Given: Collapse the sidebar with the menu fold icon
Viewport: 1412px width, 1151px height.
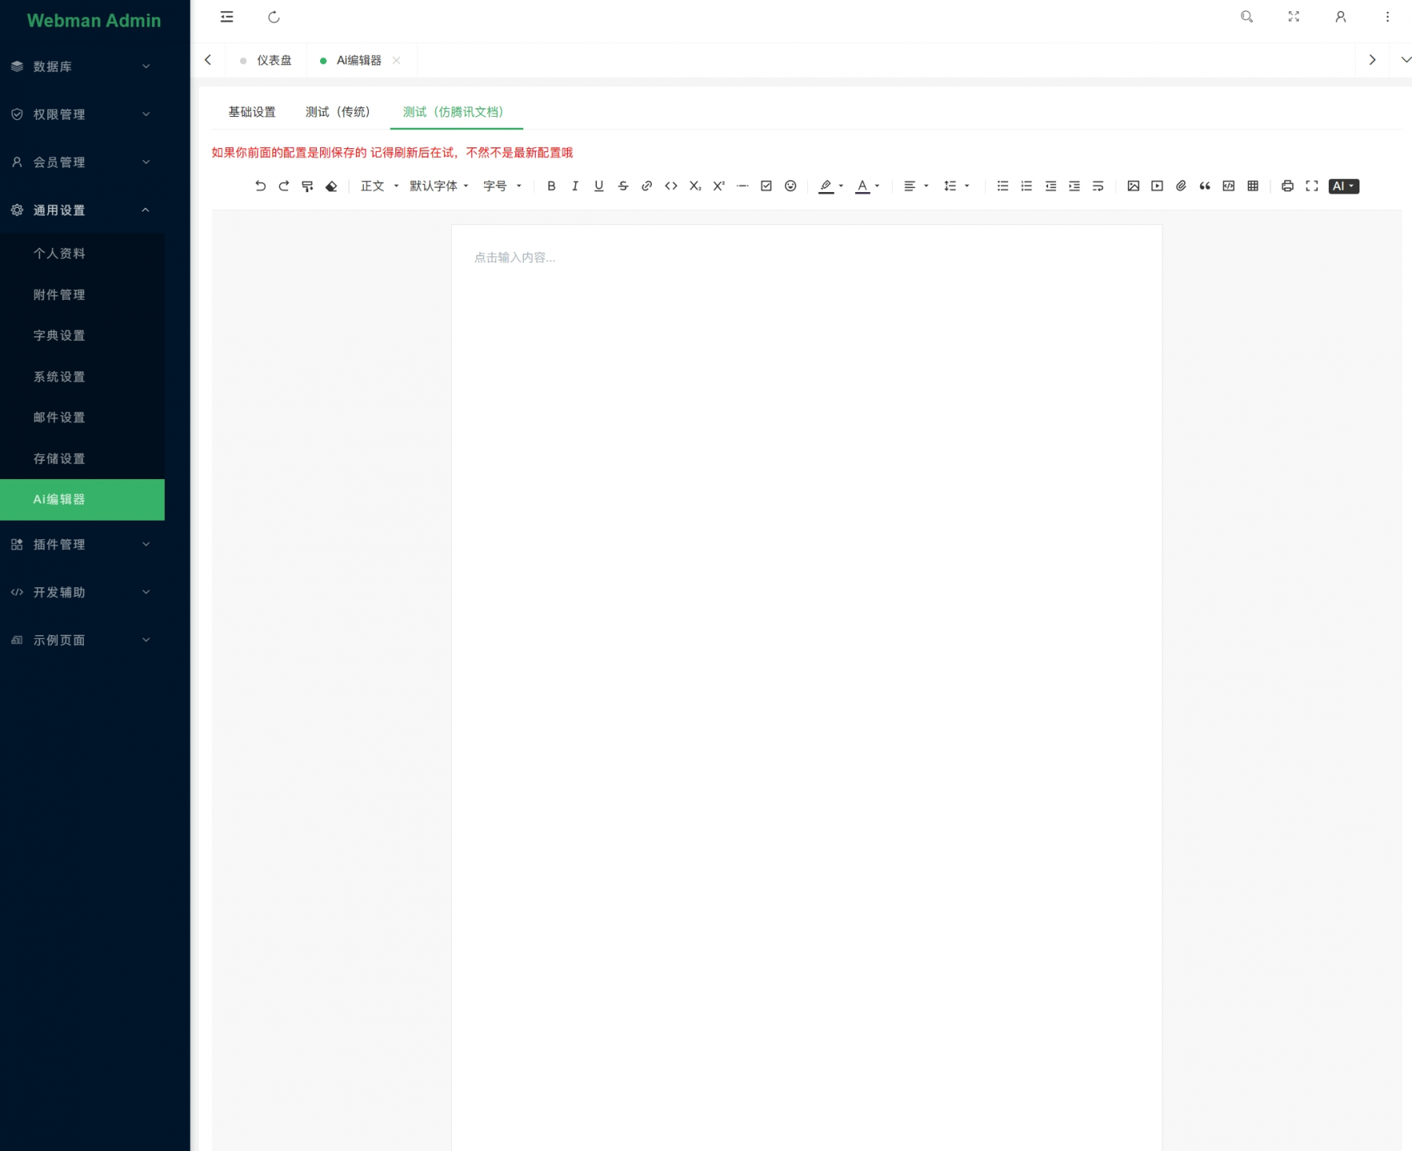Looking at the screenshot, I should pos(227,17).
